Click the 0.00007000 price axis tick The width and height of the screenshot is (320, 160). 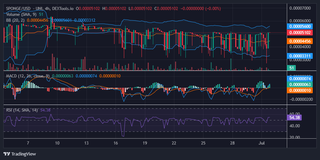click(300, 8)
